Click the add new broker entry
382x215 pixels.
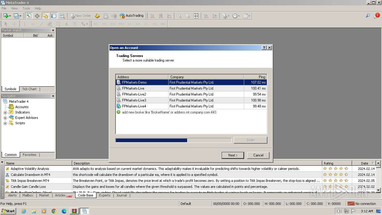point(169,112)
